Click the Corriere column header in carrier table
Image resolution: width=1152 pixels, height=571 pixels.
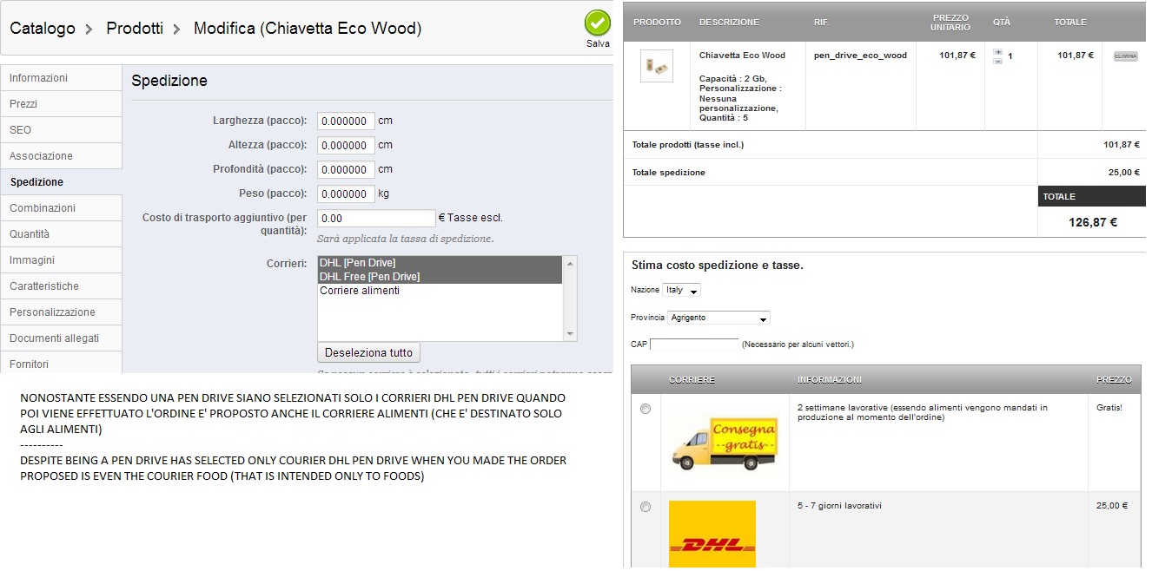point(692,380)
